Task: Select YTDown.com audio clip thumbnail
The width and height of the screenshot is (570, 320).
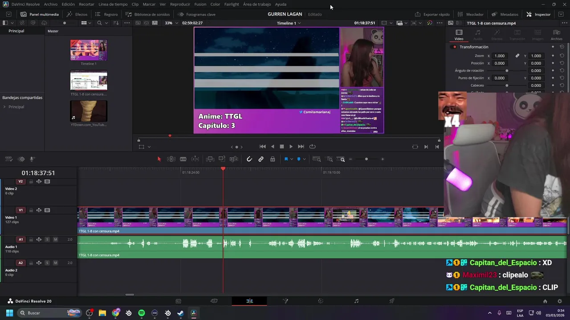Action: click(x=89, y=111)
